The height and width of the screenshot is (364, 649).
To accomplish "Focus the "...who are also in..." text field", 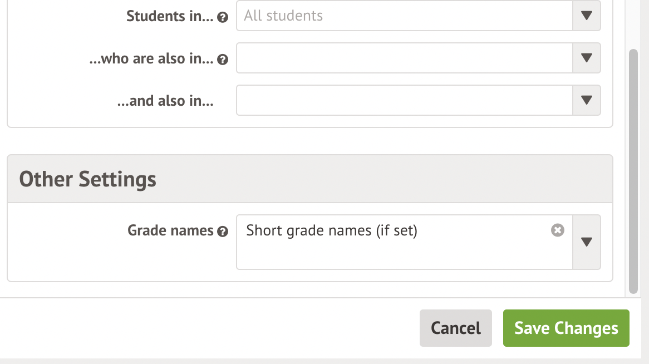I will pyautogui.click(x=404, y=58).
